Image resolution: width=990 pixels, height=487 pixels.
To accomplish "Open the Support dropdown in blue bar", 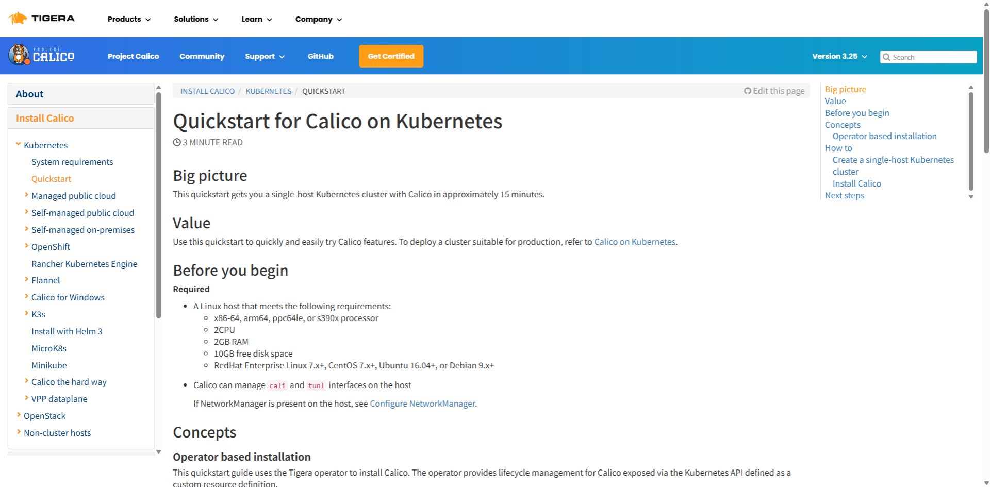I will (265, 56).
